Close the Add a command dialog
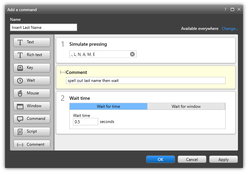Viewport: 248px width, 173px height. coord(239,9)
